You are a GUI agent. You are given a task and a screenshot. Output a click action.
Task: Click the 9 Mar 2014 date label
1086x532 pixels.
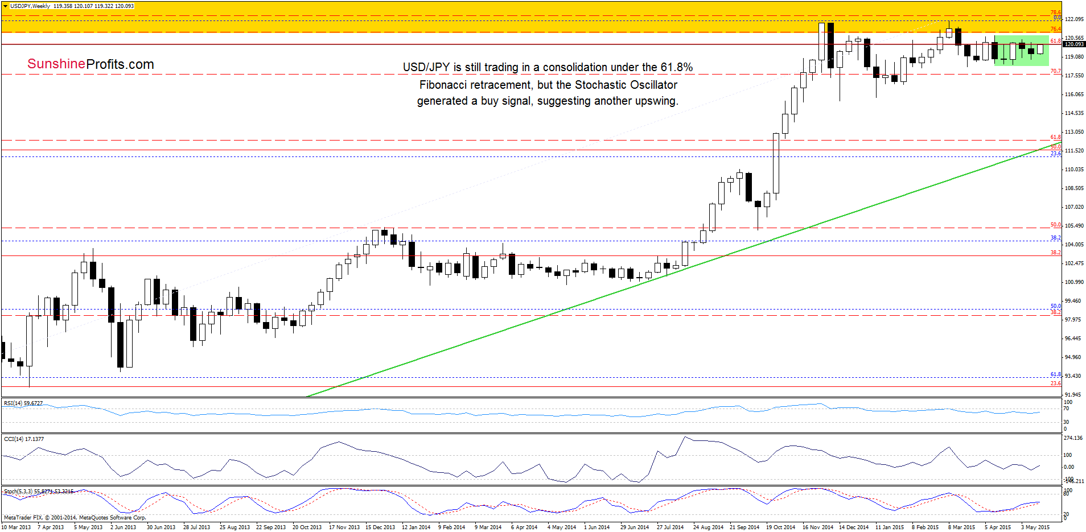click(x=488, y=527)
